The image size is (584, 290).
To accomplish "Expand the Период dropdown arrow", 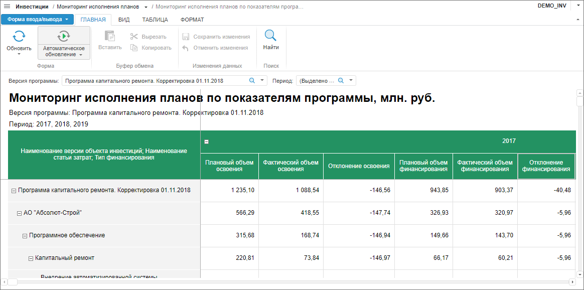I will pyautogui.click(x=352, y=80).
